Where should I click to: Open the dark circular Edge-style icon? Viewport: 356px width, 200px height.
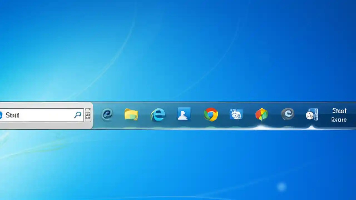tap(288, 114)
